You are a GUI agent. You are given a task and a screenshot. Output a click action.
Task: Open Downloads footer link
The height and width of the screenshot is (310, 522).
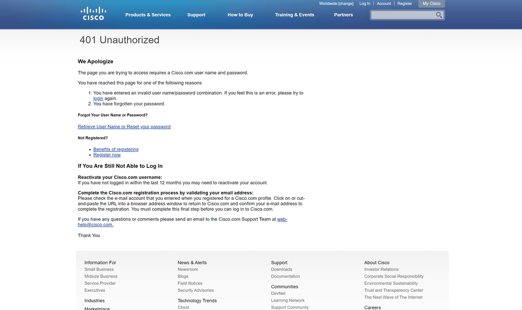(281, 269)
